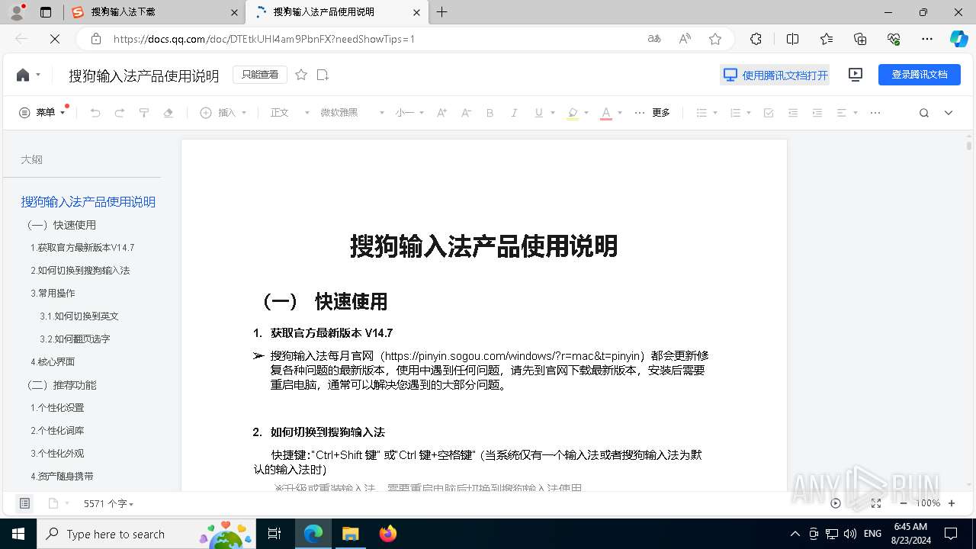This screenshot has height=549, width=976.
Task: Insert a task checkbox list
Action: click(x=769, y=113)
